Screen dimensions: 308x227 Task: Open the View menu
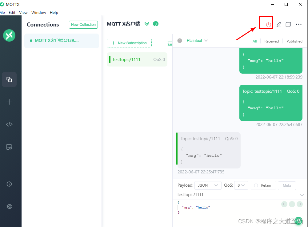[23, 12]
